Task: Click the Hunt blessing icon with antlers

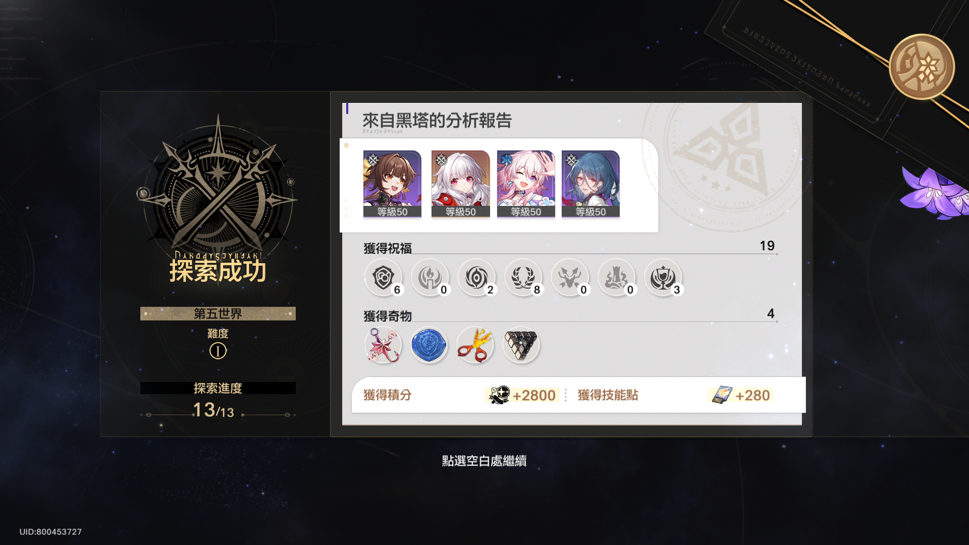Action: point(570,278)
